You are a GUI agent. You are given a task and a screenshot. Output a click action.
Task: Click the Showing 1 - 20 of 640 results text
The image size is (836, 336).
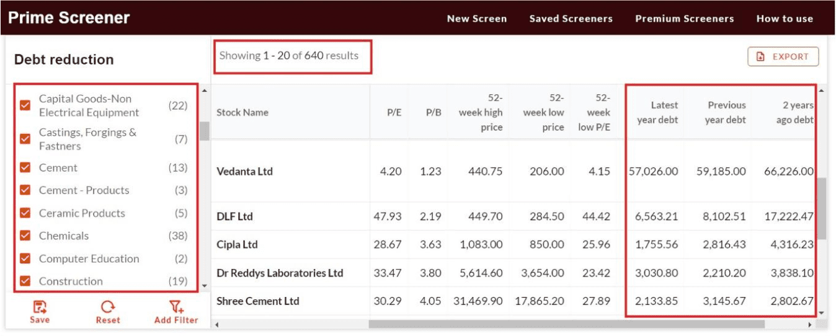[289, 56]
